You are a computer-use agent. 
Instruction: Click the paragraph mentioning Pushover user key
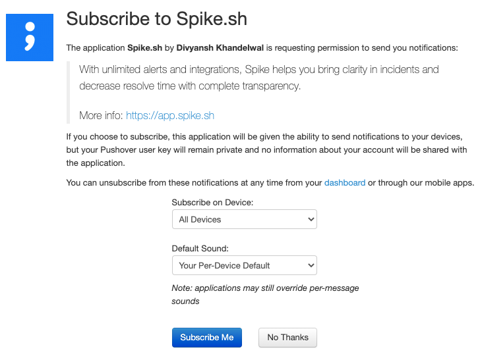coord(266,149)
